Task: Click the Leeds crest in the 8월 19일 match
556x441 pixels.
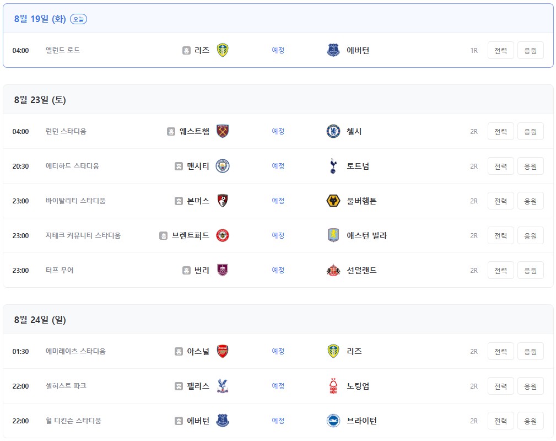Action: click(x=222, y=50)
